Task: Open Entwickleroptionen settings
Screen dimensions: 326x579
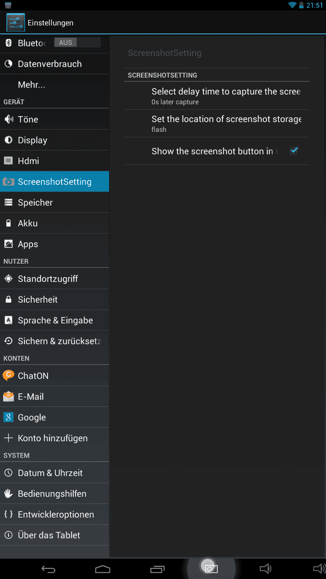Action: pyautogui.click(x=55, y=514)
